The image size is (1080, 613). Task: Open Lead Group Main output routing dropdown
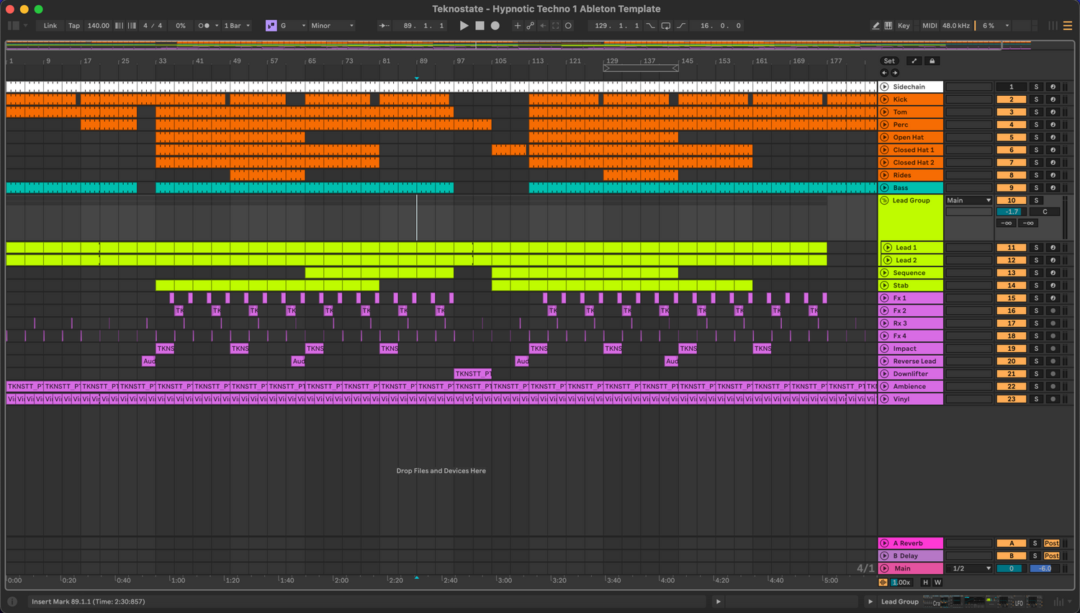click(969, 200)
